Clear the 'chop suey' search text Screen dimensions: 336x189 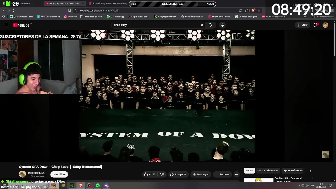tap(202, 25)
